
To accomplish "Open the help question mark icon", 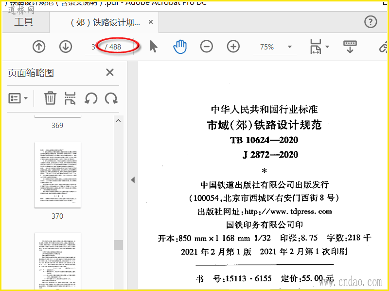I will click(x=371, y=22).
